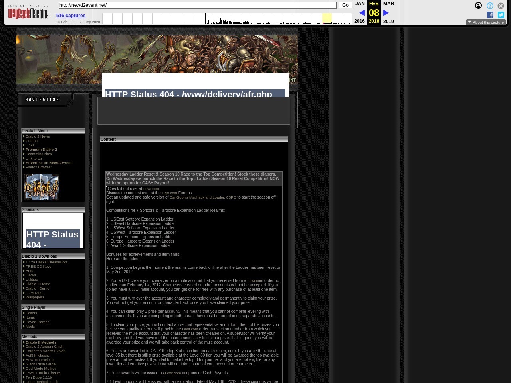The width and height of the screenshot is (511, 383).
Task: Select the highlighted 2018 timeline year
Action: [x=327, y=18]
